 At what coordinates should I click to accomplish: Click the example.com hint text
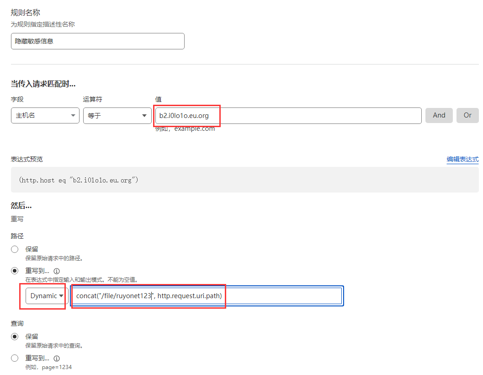coord(185,129)
